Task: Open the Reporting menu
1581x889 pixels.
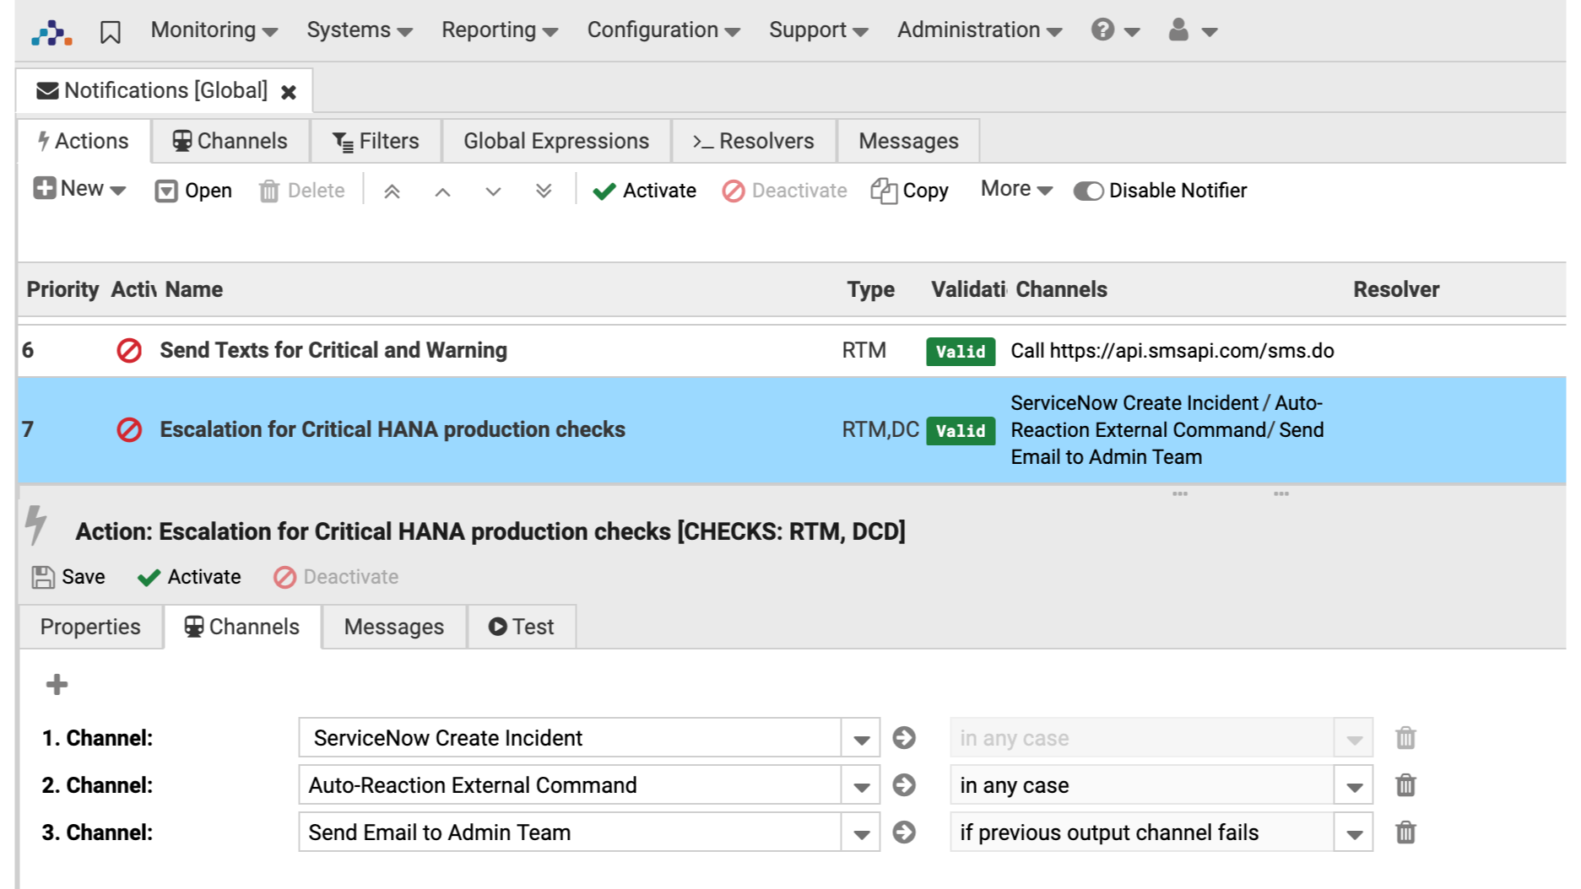Action: point(500,30)
